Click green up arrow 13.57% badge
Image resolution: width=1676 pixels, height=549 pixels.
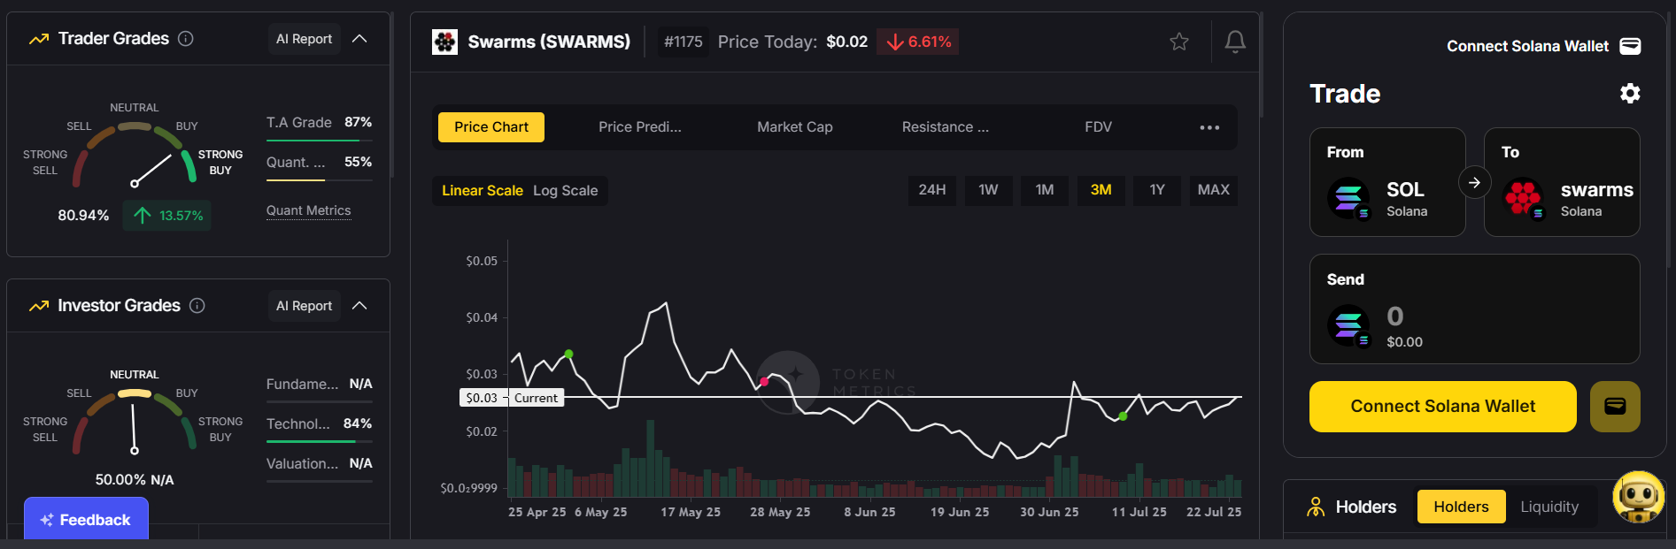(x=168, y=216)
